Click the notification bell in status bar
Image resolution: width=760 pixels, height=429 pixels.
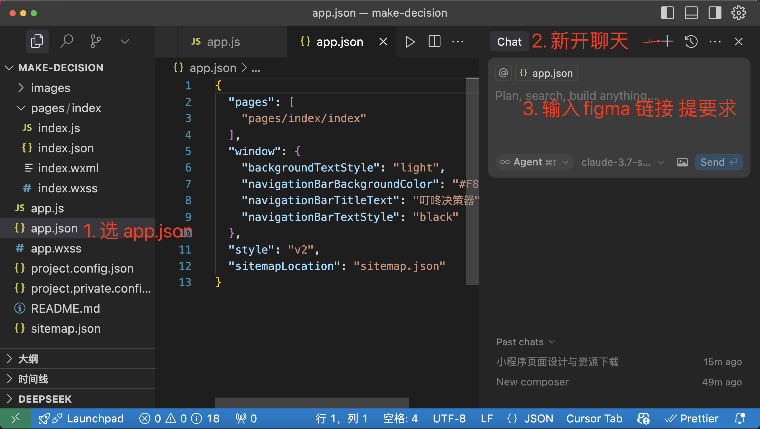tap(740, 418)
